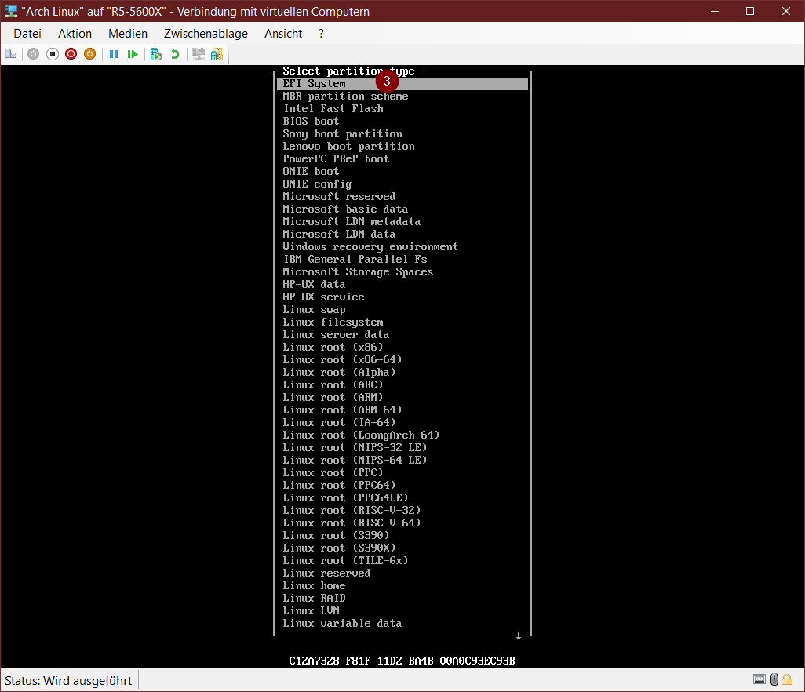The width and height of the screenshot is (805, 692).
Task: Create a checkpoint using the toolbar icon
Action: pos(156,54)
